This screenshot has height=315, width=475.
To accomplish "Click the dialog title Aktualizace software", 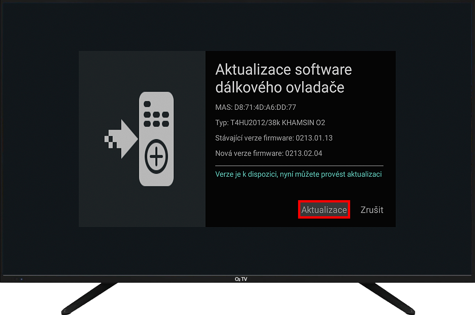I will pos(283,70).
